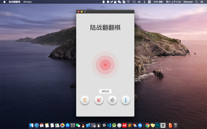The width and height of the screenshot is (207, 129).
Task: Click the red satellite dish button
Action: pos(99,100)
